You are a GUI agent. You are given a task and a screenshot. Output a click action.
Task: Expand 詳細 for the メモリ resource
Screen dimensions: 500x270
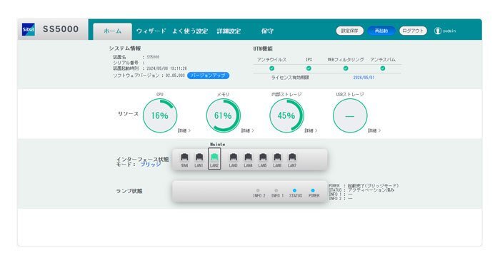click(x=247, y=130)
